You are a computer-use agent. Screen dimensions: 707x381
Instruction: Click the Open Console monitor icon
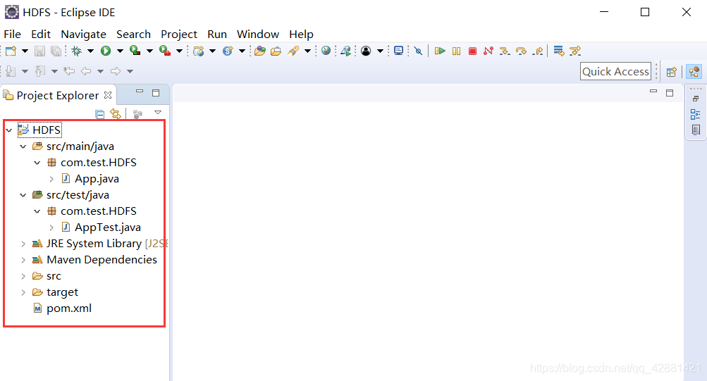(398, 51)
